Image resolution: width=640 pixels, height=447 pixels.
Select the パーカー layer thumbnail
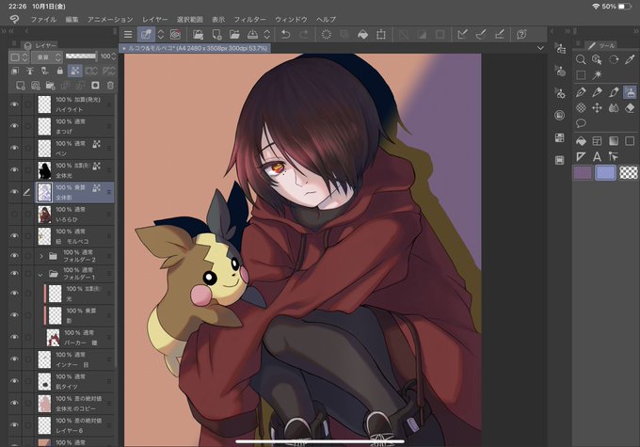click(53, 337)
